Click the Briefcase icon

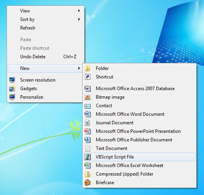click(x=88, y=183)
